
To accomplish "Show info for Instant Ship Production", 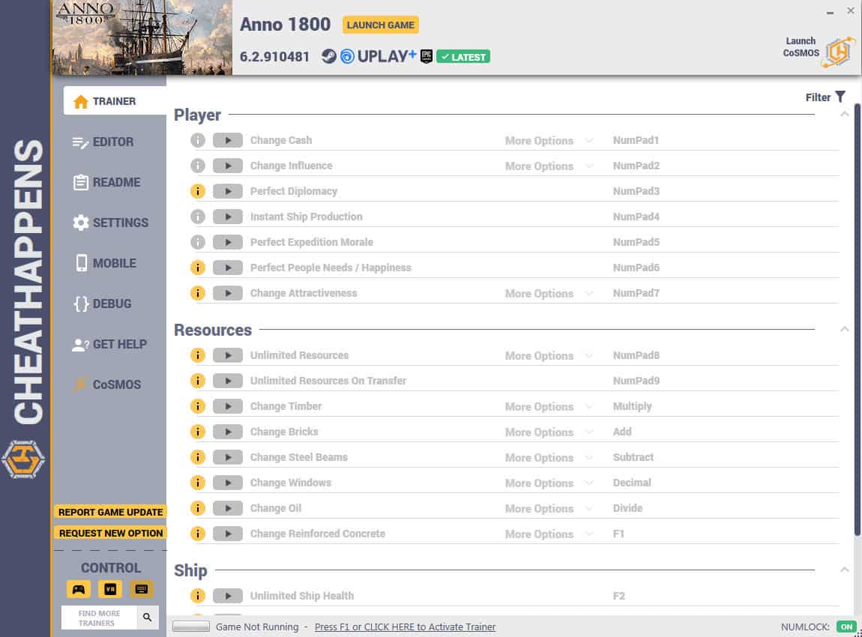I will 198,217.
